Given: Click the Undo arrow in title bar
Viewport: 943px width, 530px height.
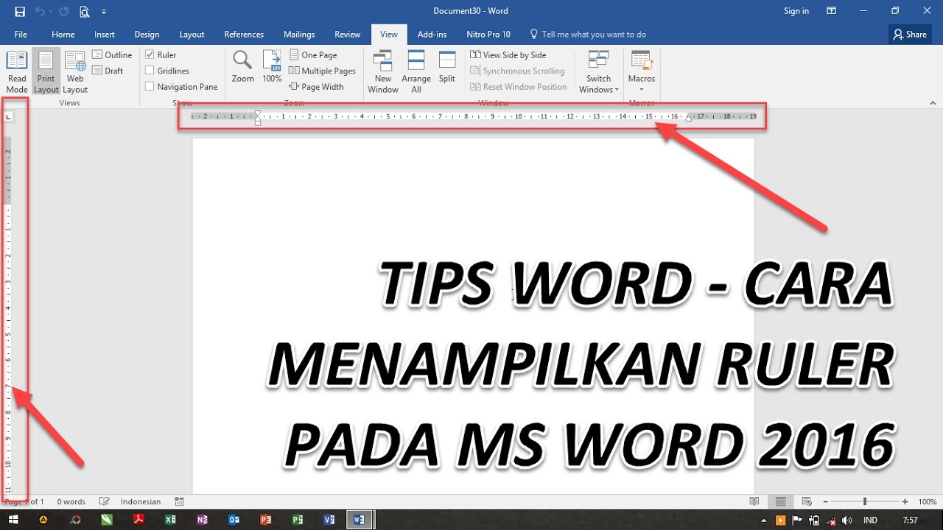Looking at the screenshot, I should pyautogui.click(x=40, y=11).
